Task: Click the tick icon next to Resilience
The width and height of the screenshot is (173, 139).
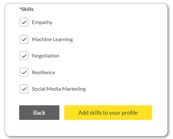Action: point(24,72)
